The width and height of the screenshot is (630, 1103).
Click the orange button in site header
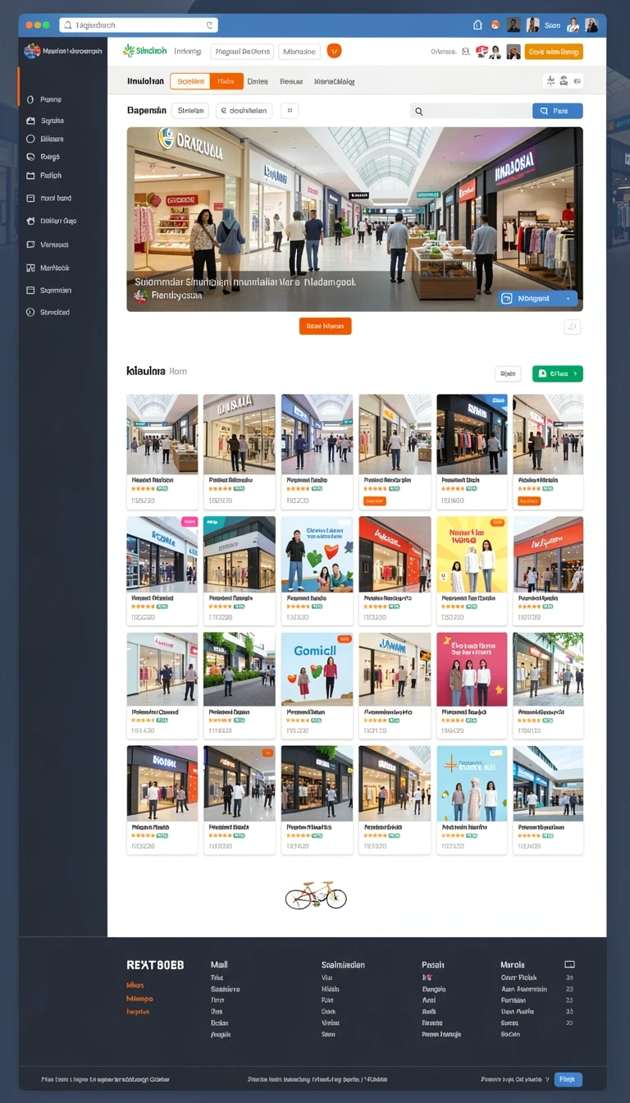[554, 52]
